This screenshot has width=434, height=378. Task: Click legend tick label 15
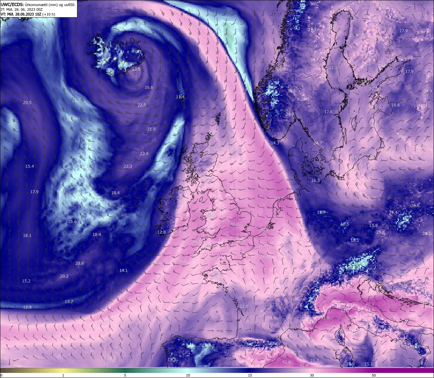pos(250,375)
